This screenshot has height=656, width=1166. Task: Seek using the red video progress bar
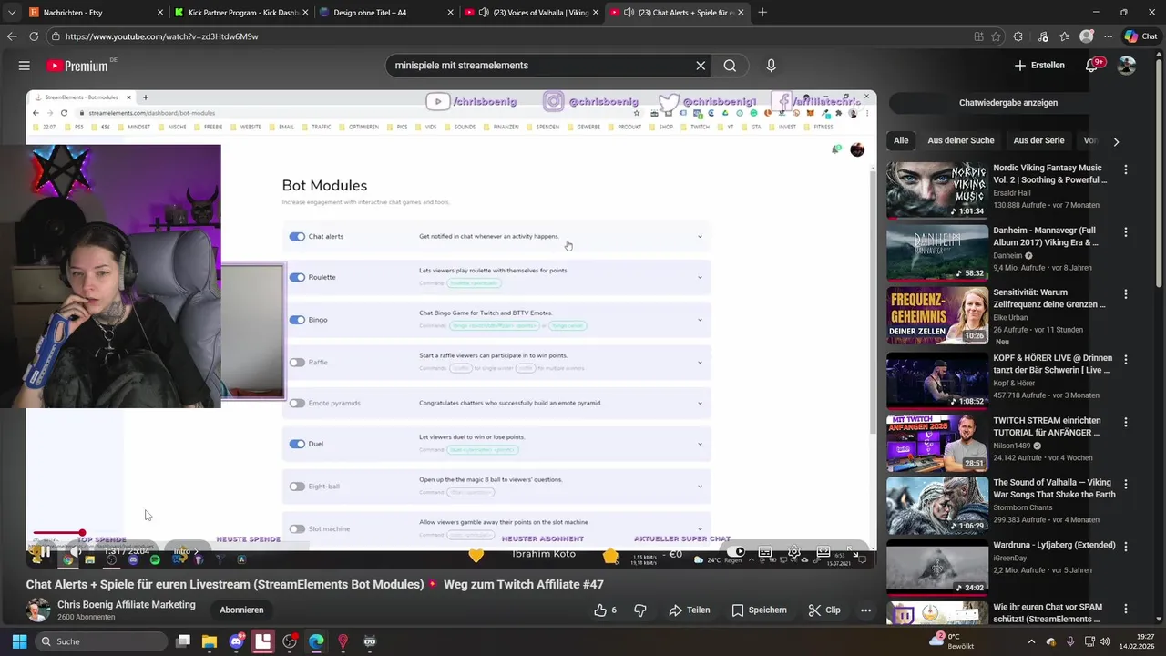57,533
